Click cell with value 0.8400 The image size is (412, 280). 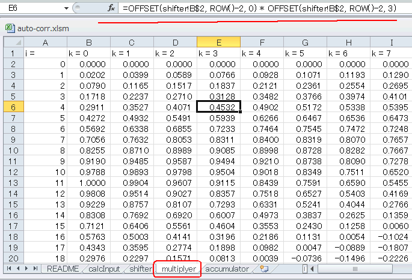coord(262,140)
